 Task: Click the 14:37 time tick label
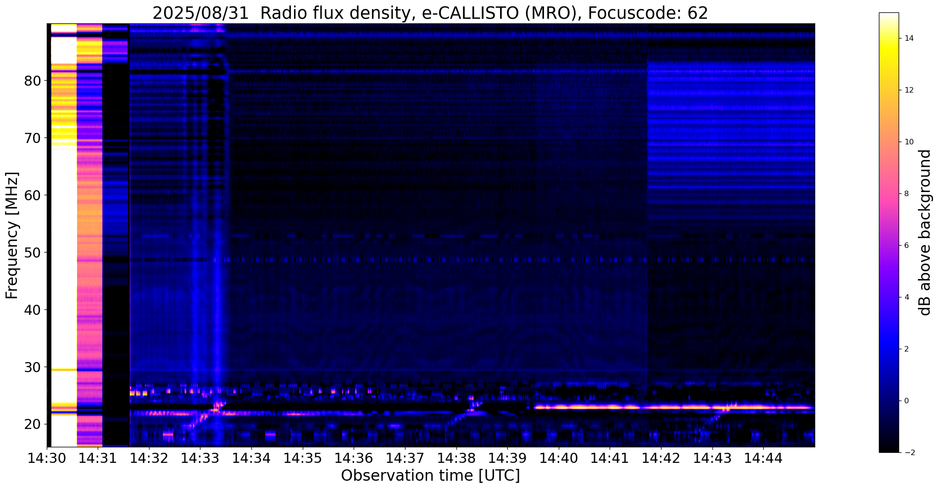[405, 458]
